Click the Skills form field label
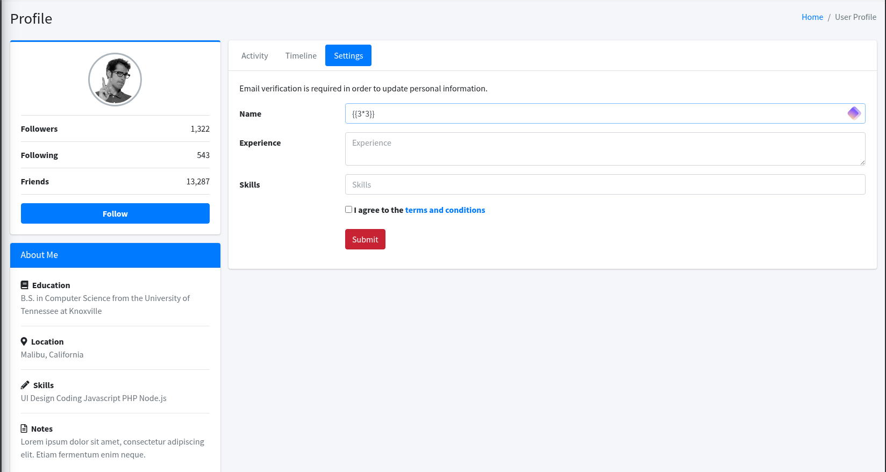 pyautogui.click(x=249, y=184)
